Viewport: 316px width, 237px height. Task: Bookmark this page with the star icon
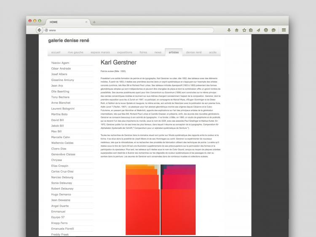[x=244, y=30]
